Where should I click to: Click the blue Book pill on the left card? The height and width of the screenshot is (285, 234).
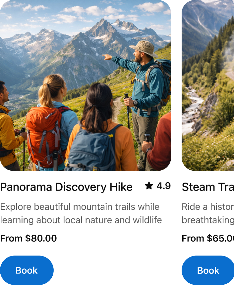click(x=27, y=270)
